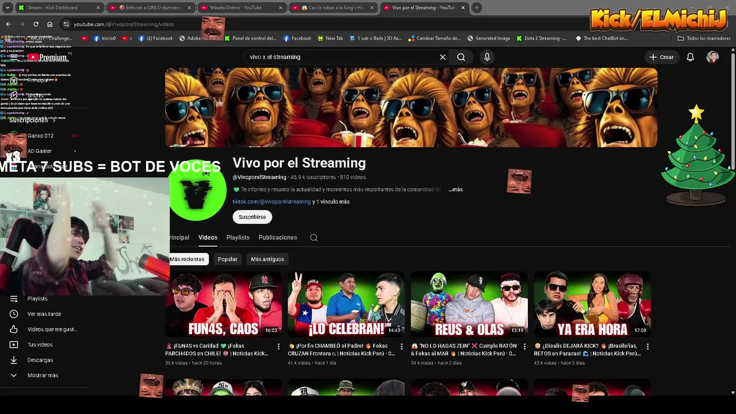Open options menu for Dioalis DEJARÁ KICK video
The height and width of the screenshot is (414, 736).
[647, 346]
